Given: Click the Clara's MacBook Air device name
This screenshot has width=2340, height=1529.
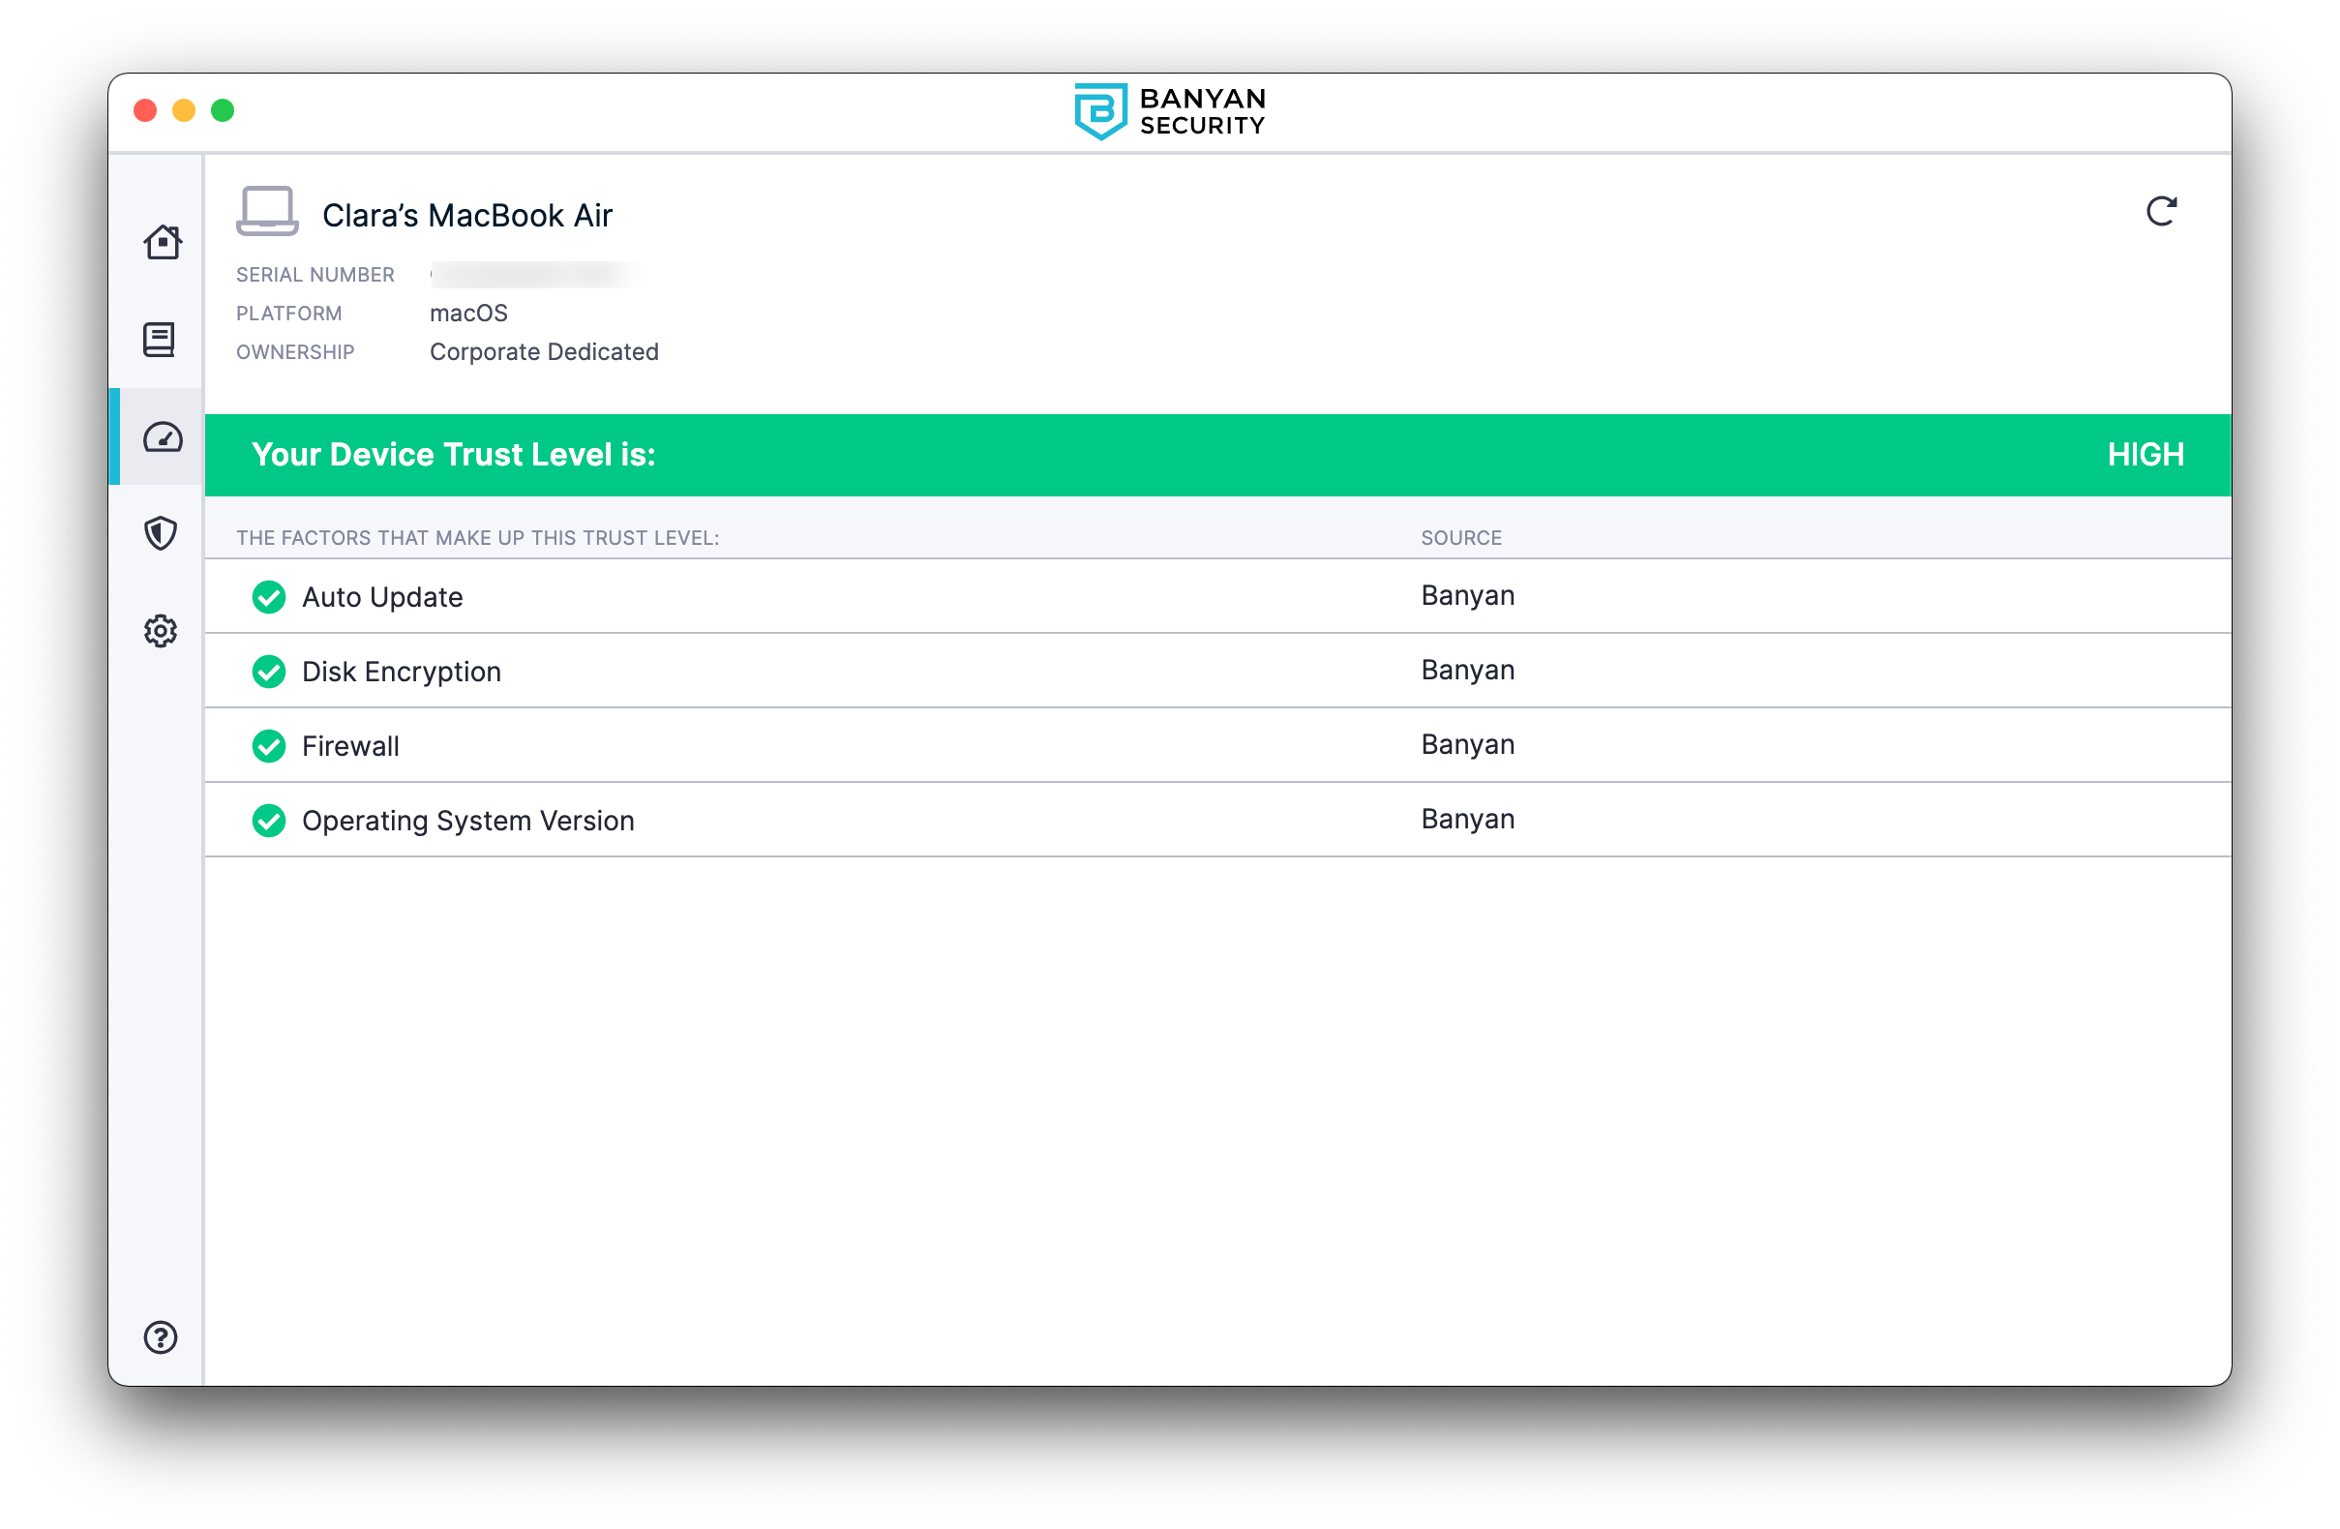Looking at the screenshot, I should pyautogui.click(x=467, y=216).
